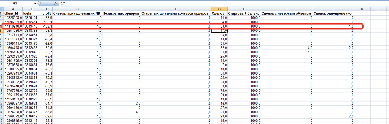The height and width of the screenshot is (124, 389).
Task: Select client_id cell 11110210,0
Action: click(13, 26)
